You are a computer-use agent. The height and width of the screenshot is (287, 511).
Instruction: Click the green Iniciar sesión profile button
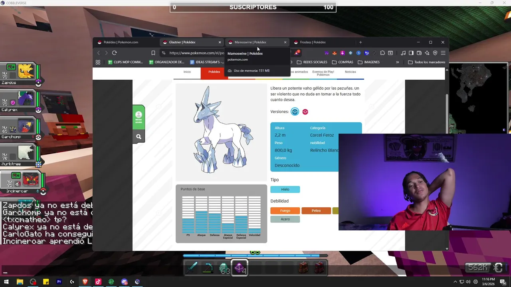click(139, 116)
